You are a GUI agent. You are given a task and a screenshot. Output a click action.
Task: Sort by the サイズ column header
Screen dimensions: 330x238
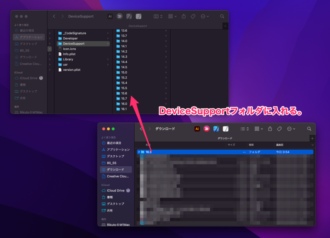coord(231,145)
